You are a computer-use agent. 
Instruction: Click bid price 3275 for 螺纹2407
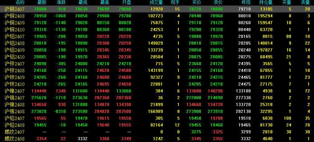point(196,132)
